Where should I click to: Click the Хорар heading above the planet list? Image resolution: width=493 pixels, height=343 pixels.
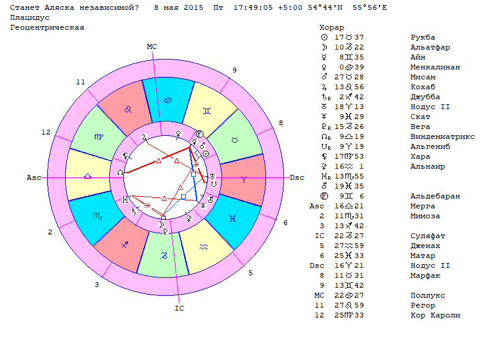point(330,29)
